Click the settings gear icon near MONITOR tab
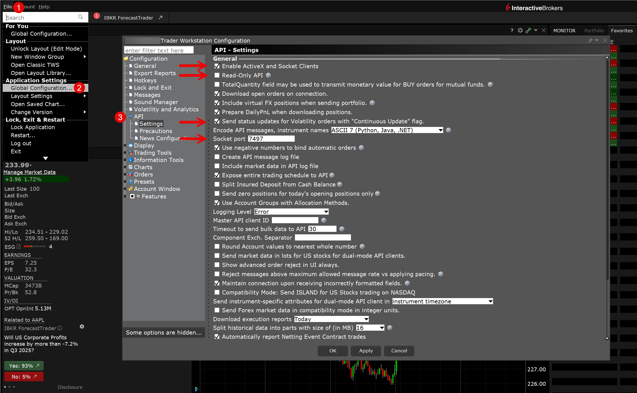 coord(520,30)
